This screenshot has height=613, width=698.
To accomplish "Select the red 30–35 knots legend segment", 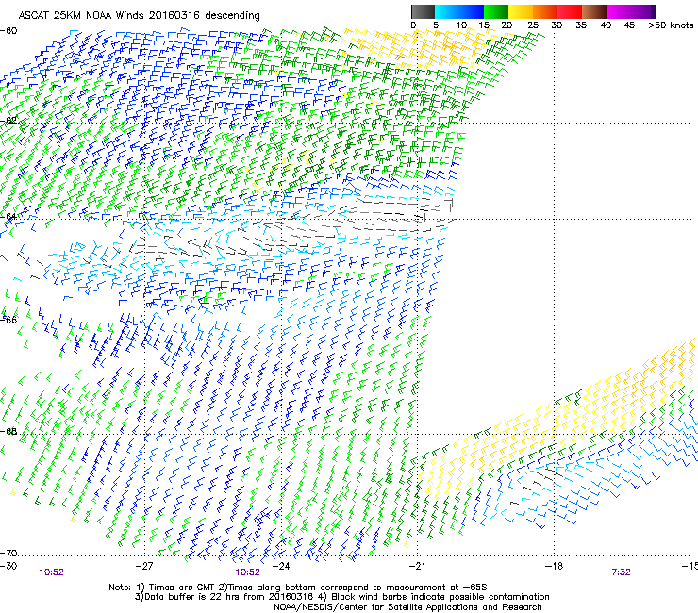I will pos(570,11).
